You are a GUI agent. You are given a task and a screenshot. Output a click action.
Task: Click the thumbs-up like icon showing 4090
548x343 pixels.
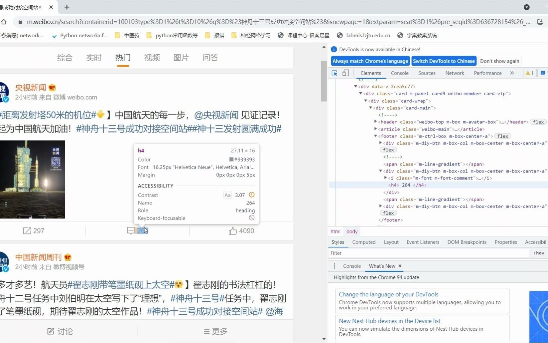tap(233, 231)
